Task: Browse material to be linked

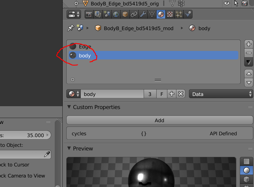Action: pos(74,94)
